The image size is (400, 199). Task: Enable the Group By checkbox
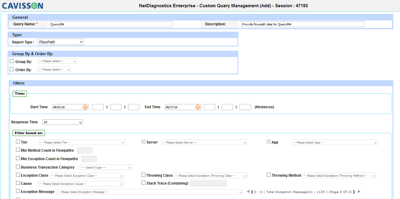click(12, 61)
